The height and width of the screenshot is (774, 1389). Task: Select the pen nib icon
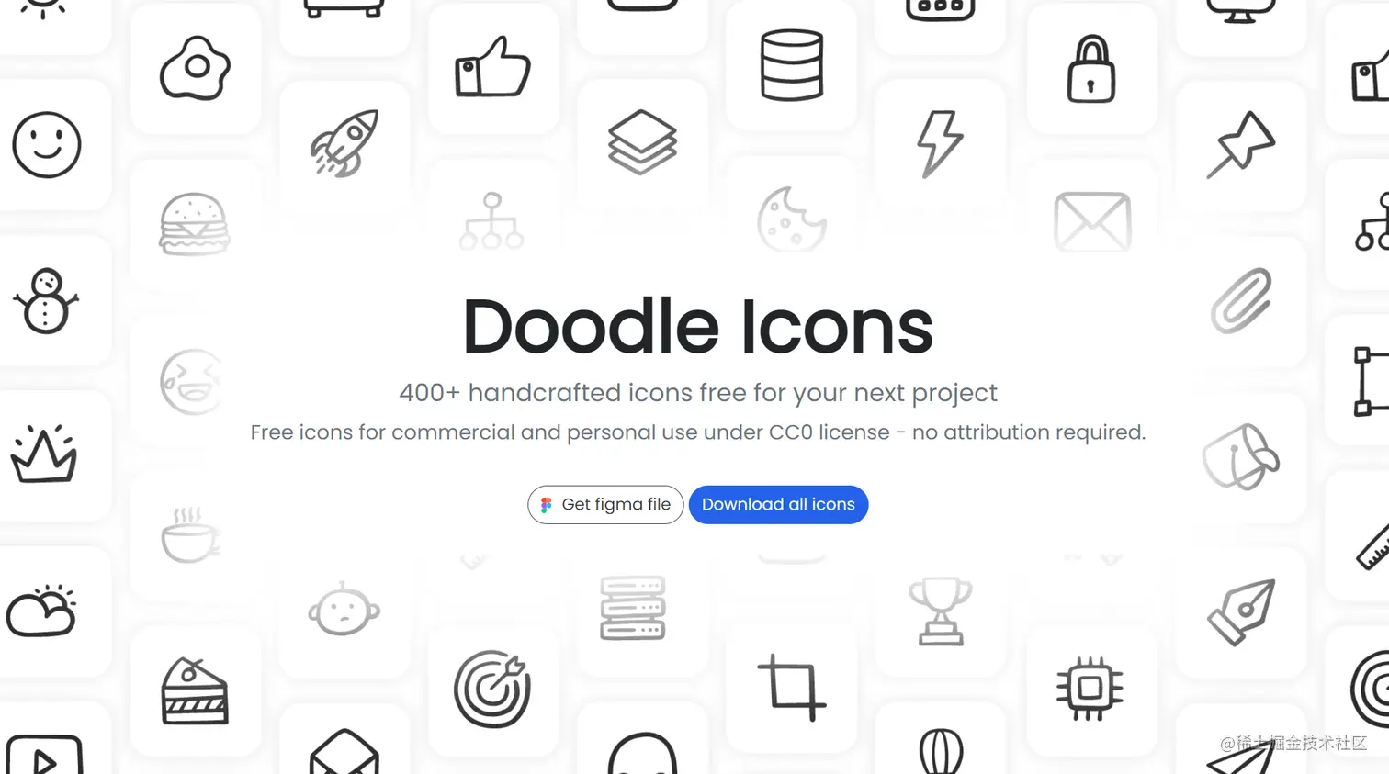tap(1241, 612)
